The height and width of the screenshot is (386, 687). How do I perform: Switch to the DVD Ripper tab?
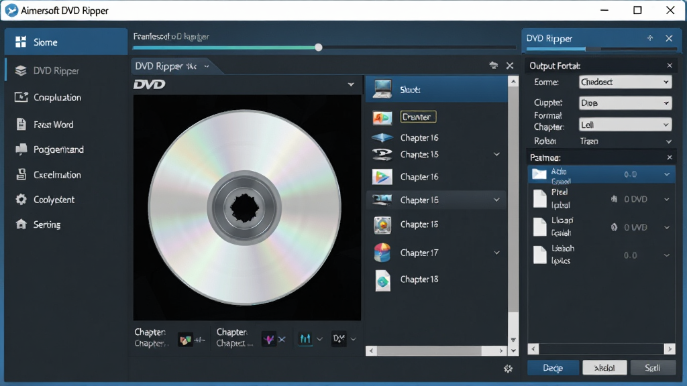166,66
